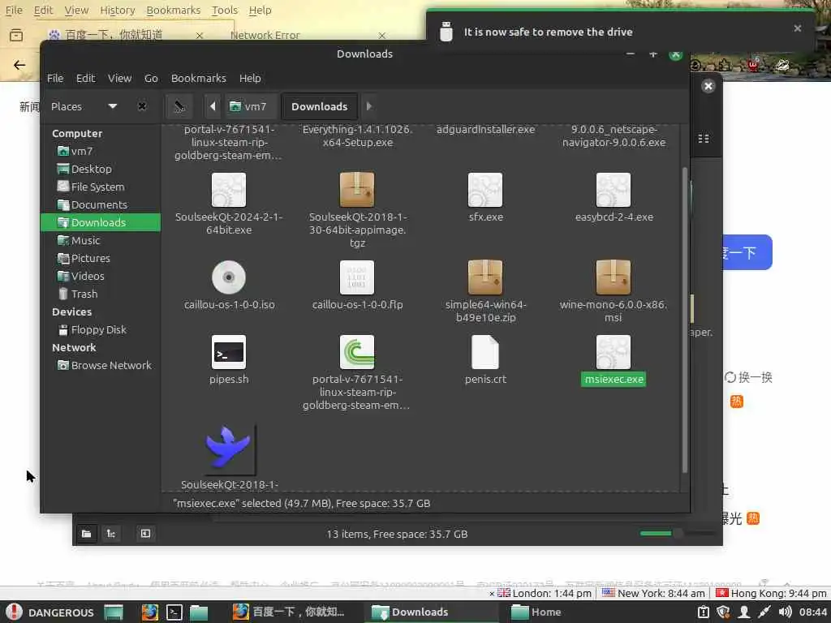Viewport: 831px width, 623px height.
Task: Click the show desktop icon in taskbar
Action: [114, 612]
